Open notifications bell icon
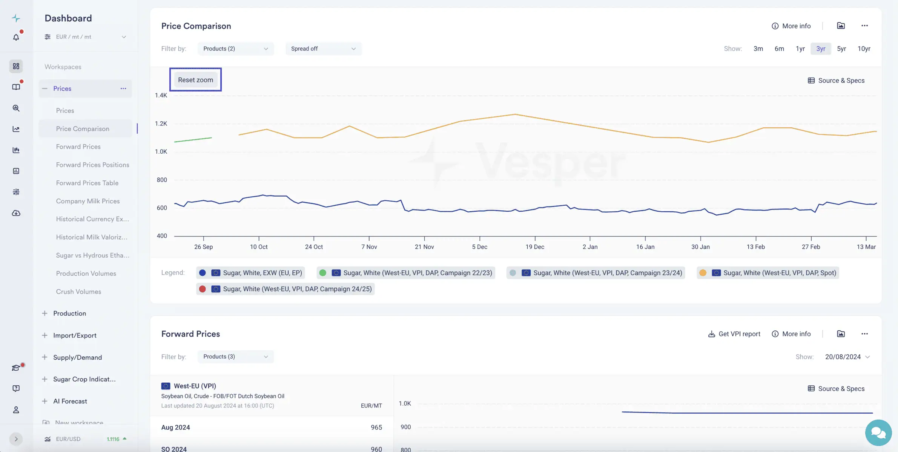This screenshot has height=452, width=898. (x=16, y=37)
